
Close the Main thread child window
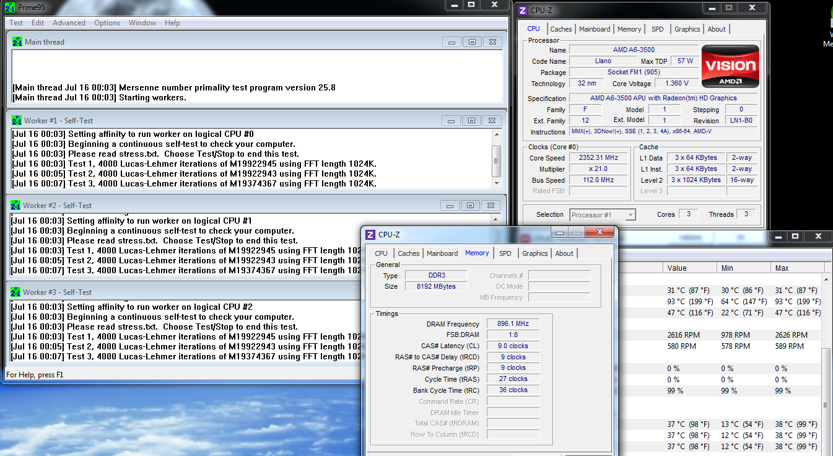coord(492,42)
